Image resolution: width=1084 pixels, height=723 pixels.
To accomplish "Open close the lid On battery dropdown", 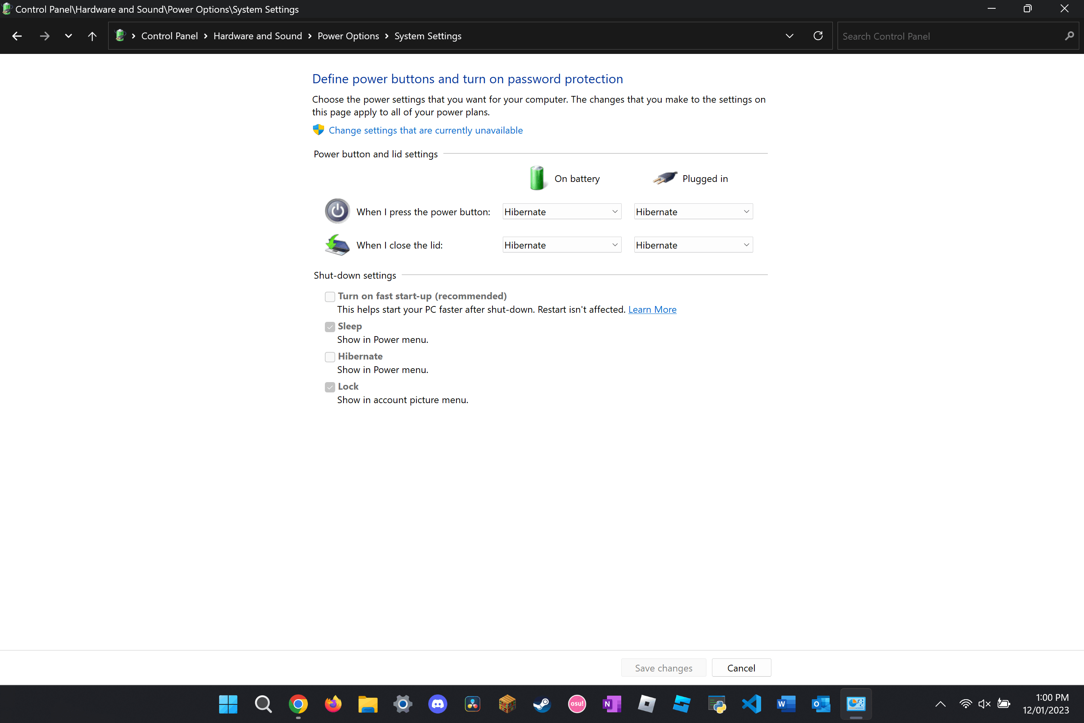I will tap(562, 245).
